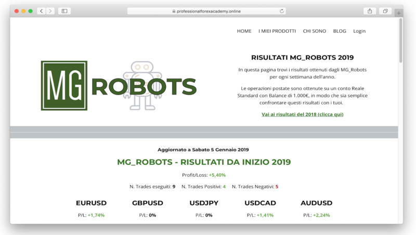Show all tabs overview
Screen dimensions: 416x235
point(385,11)
